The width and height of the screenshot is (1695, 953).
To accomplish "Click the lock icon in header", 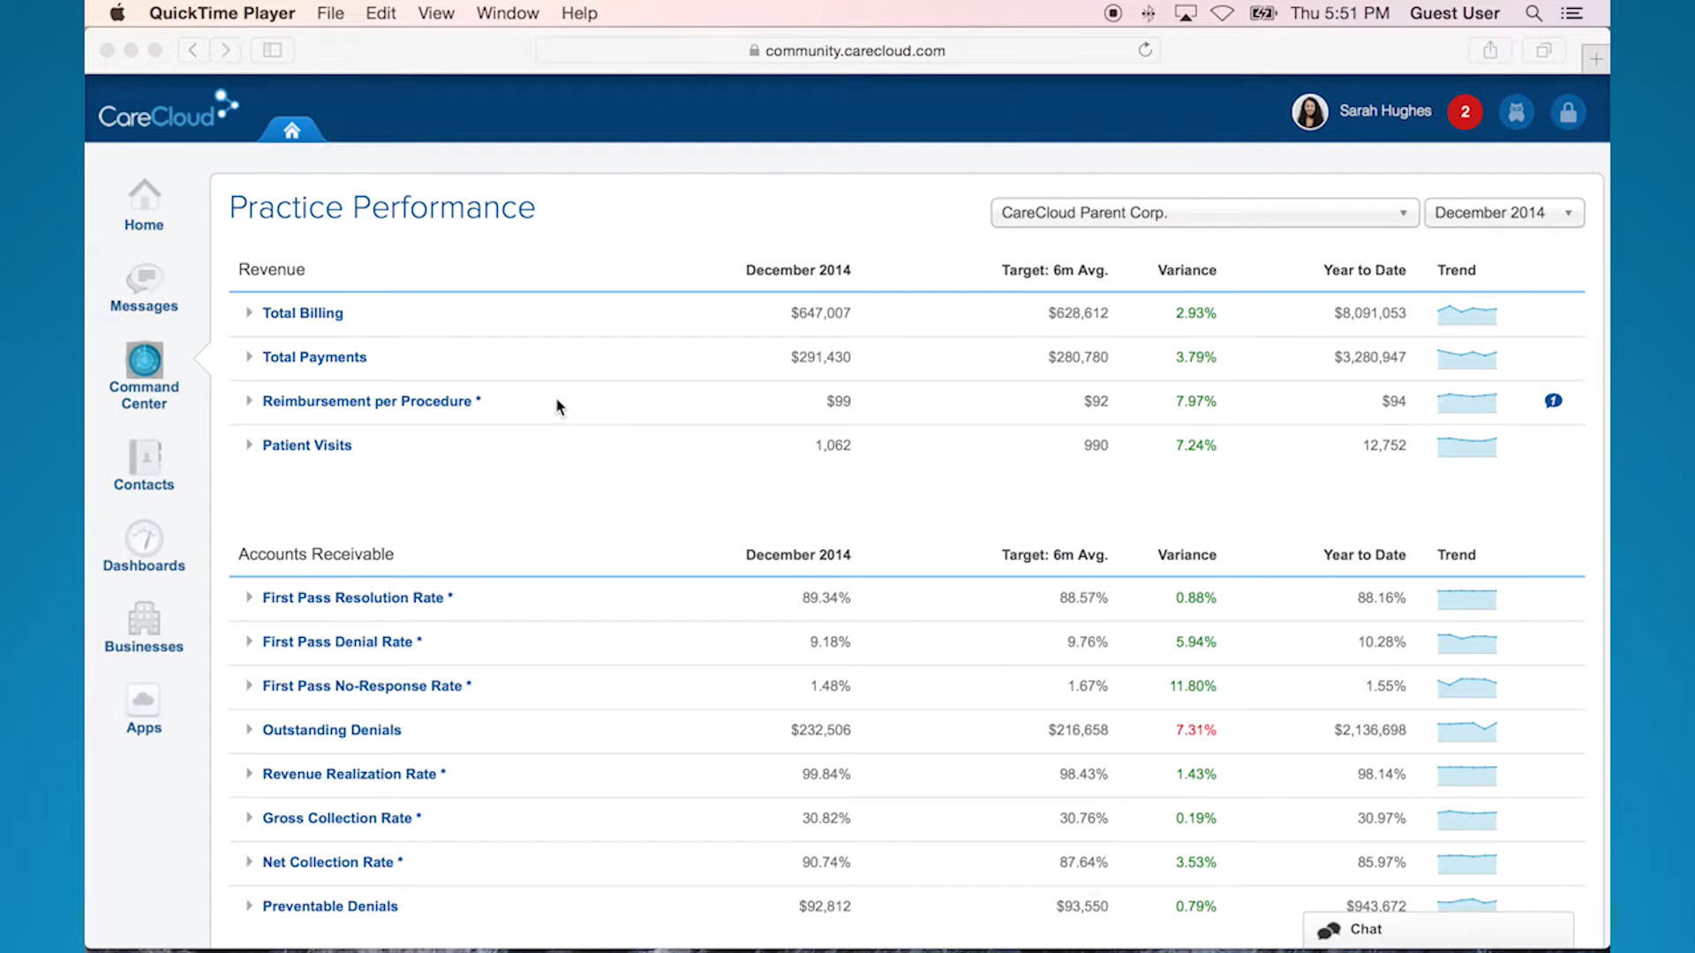I will tap(1569, 112).
